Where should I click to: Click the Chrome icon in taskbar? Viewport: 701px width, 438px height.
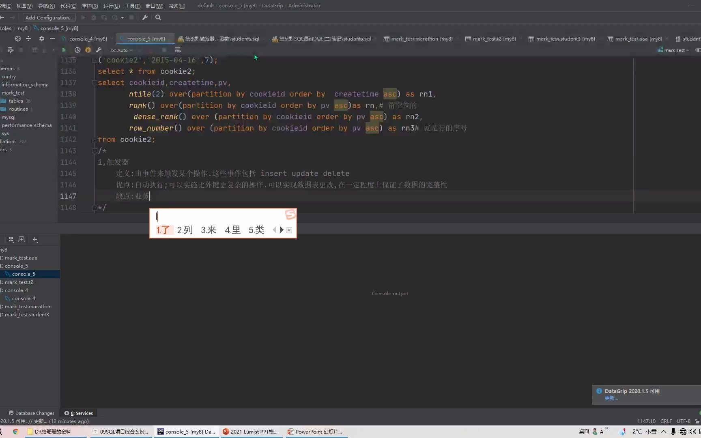click(x=16, y=432)
